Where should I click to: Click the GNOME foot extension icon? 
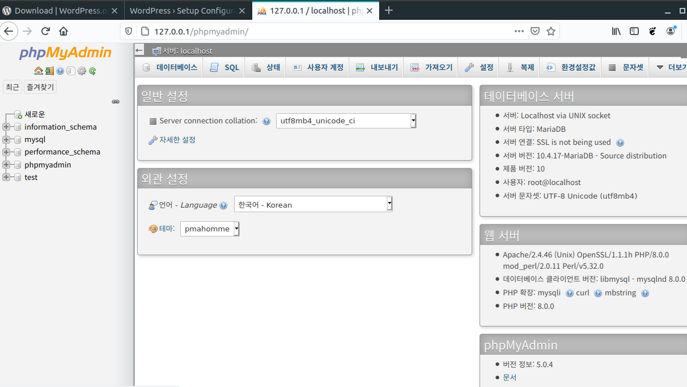click(652, 31)
